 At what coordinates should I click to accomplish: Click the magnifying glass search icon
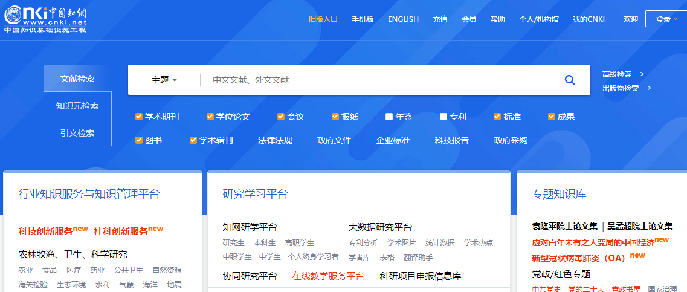569,80
